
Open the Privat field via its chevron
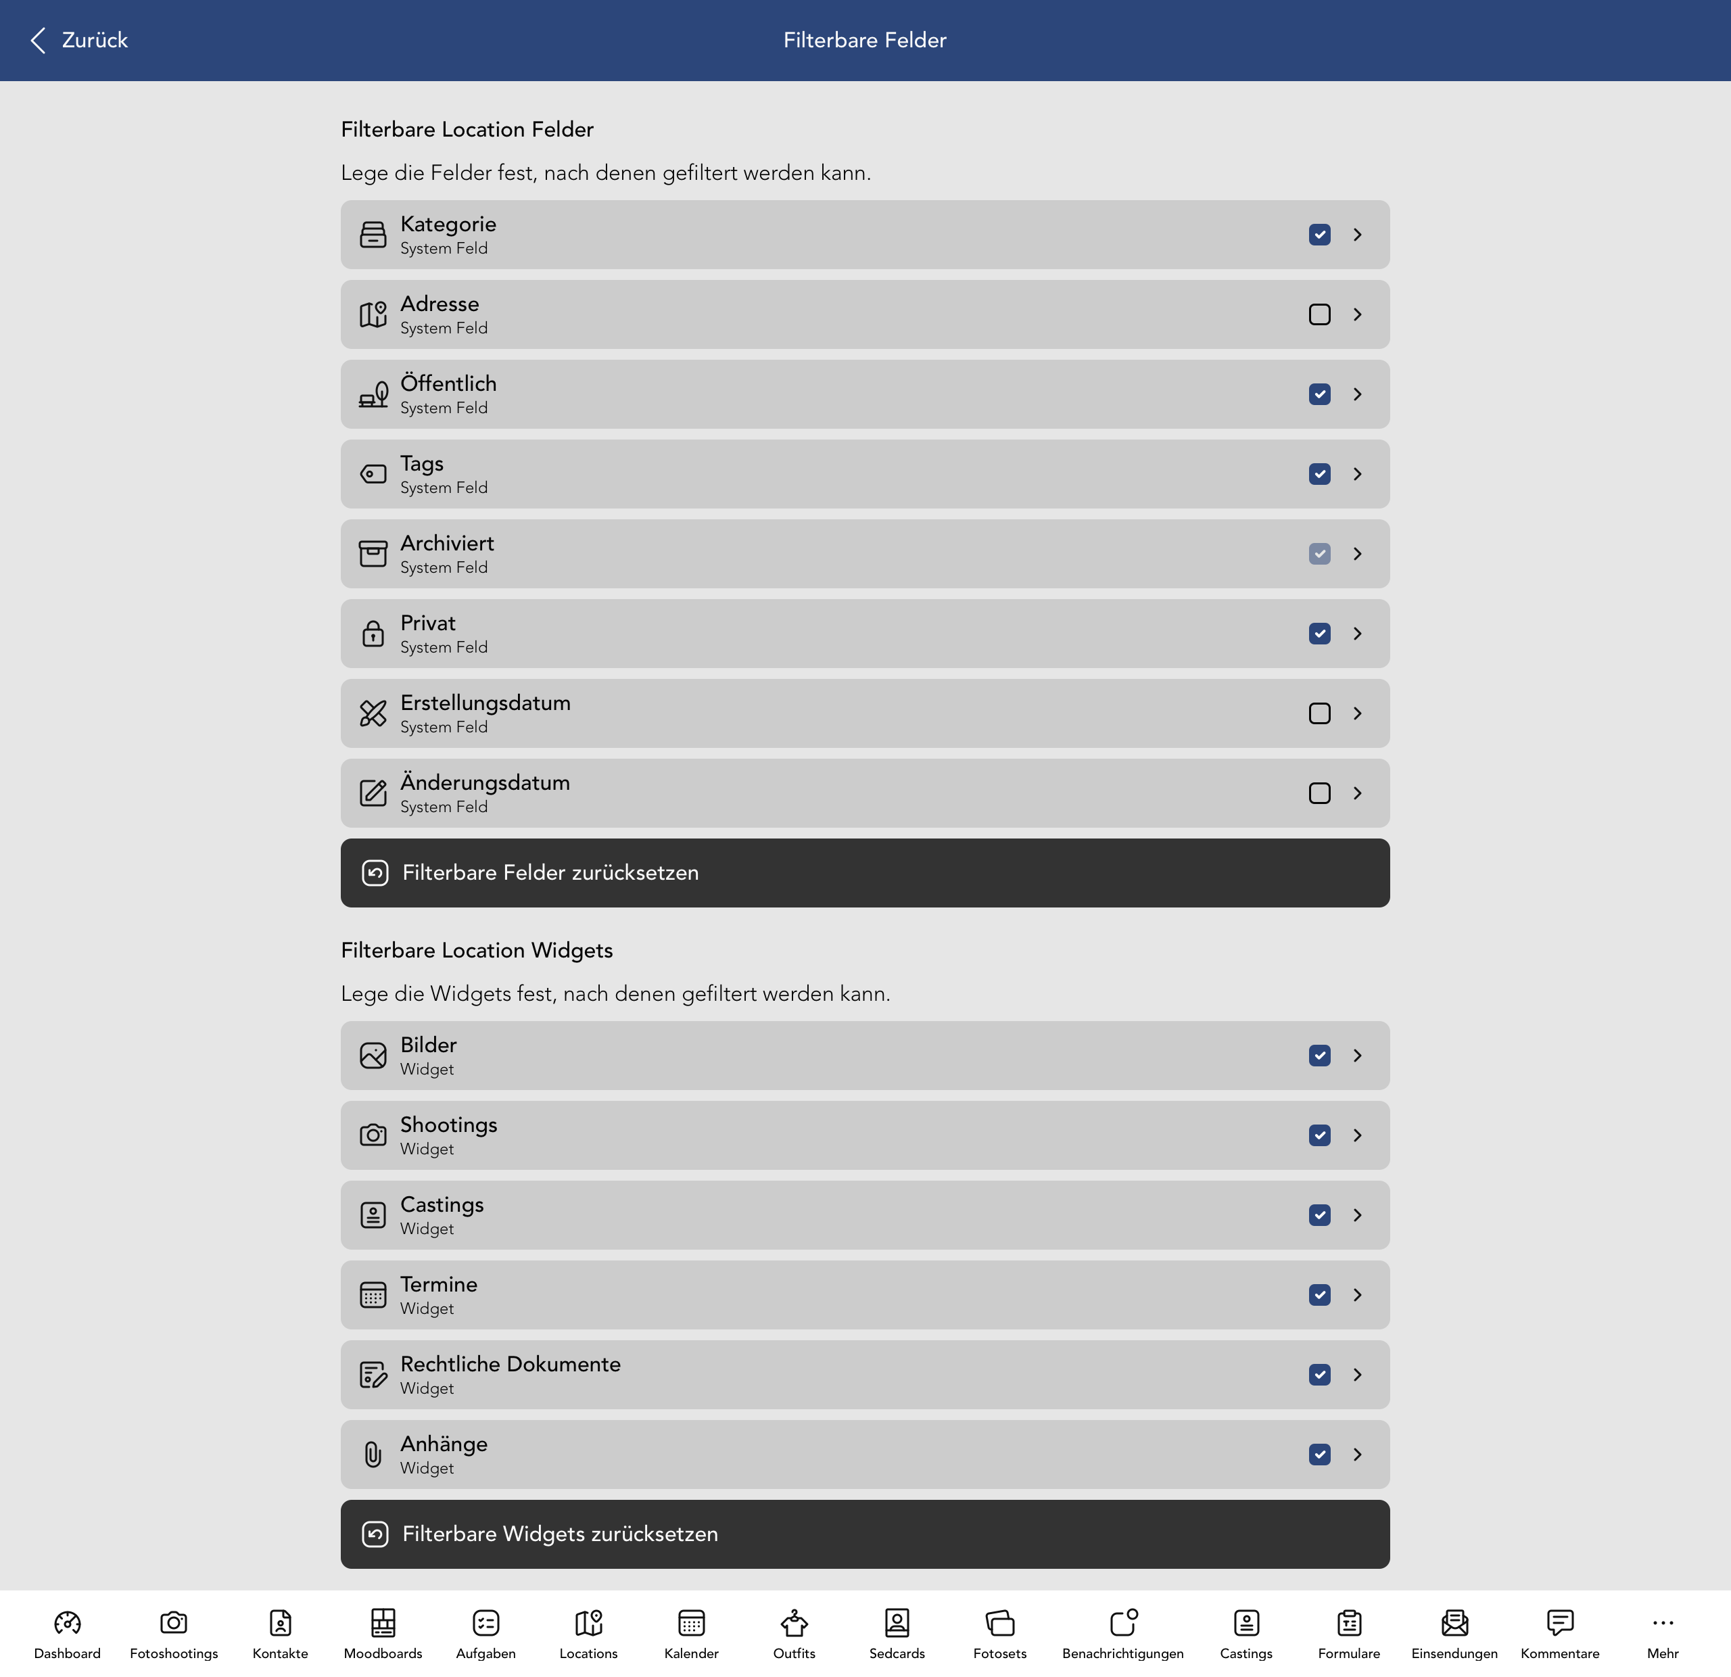pos(1358,633)
